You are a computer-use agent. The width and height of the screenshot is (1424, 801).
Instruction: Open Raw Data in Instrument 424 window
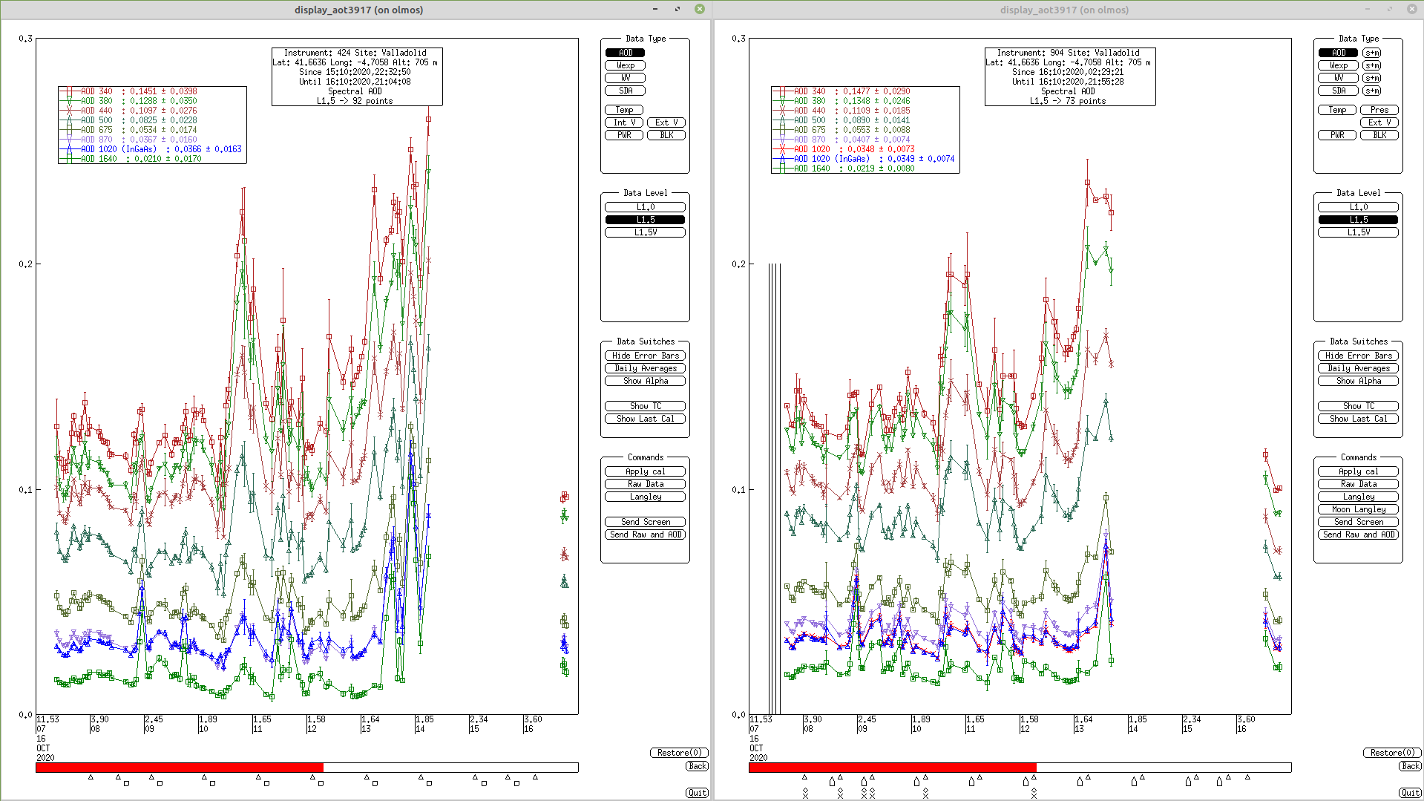[x=645, y=484]
